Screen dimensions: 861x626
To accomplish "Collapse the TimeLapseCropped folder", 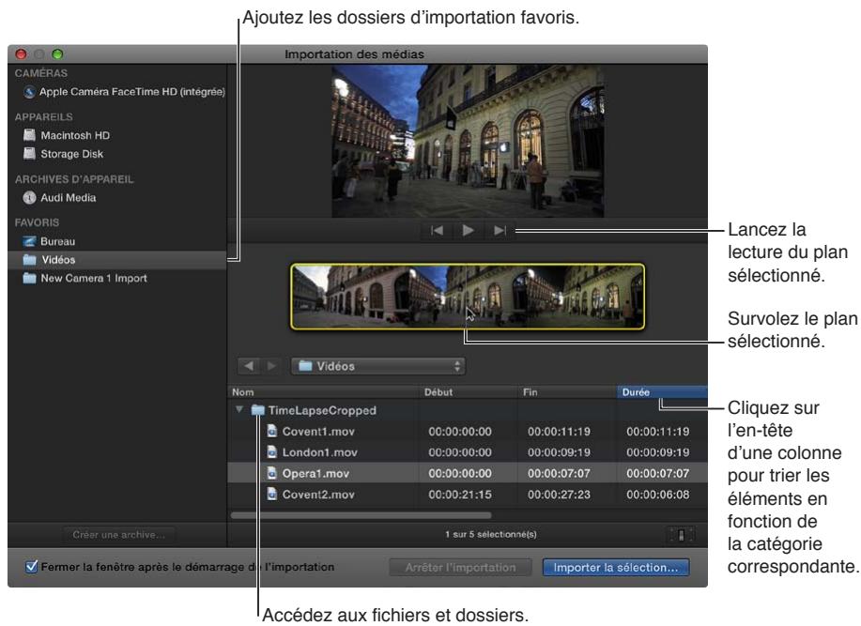I will click(x=238, y=409).
